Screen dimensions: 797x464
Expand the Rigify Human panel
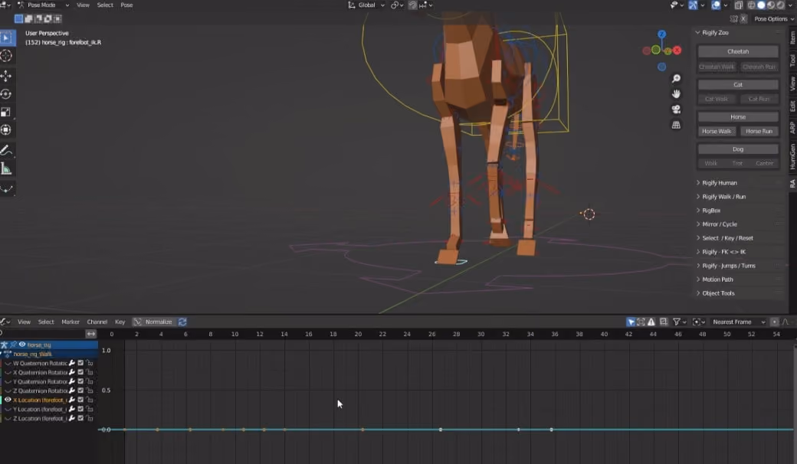coord(719,183)
